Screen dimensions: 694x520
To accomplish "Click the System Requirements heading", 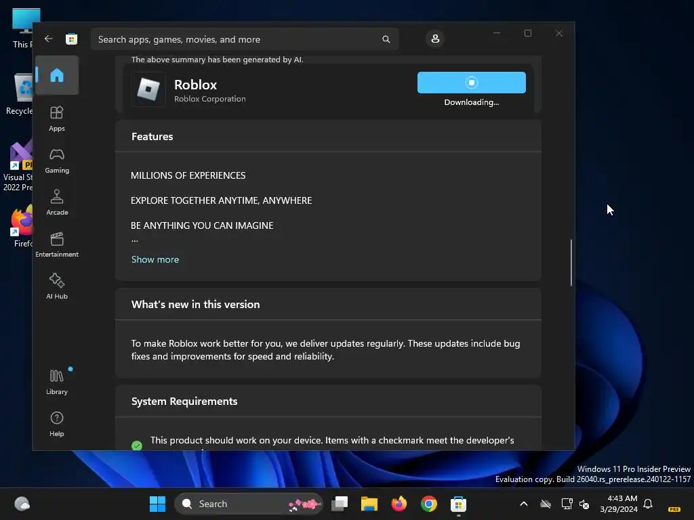I will (x=184, y=402).
